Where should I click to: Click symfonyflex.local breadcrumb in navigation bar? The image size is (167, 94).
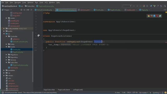pyautogui.click(x=9, y=6)
